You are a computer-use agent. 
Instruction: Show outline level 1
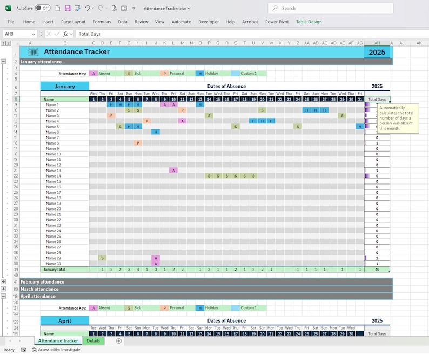tap(3, 43)
